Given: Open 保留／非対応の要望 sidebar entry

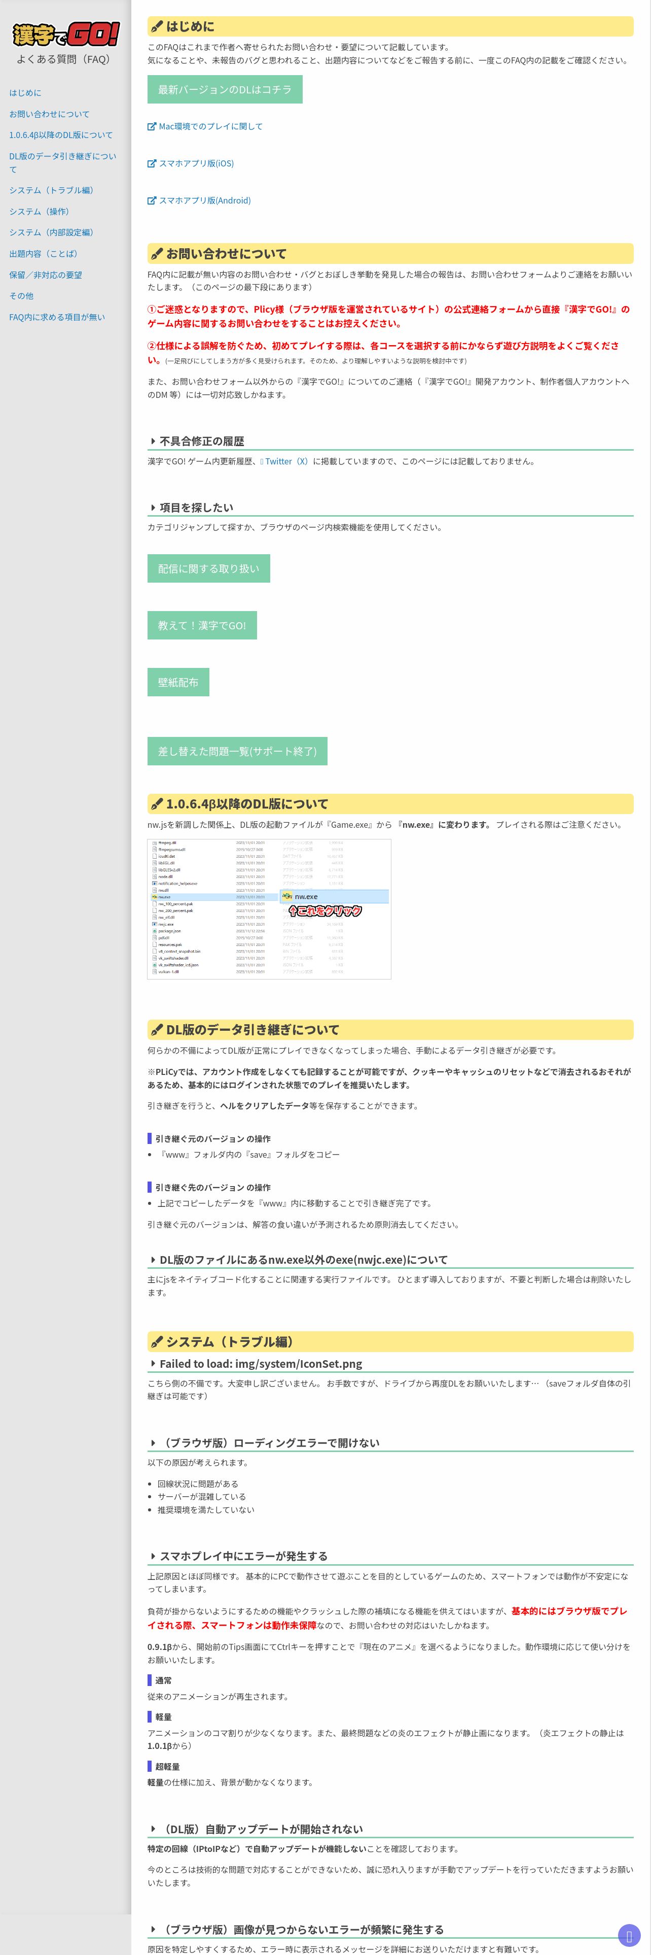Looking at the screenshot, I should pos(46,275).
